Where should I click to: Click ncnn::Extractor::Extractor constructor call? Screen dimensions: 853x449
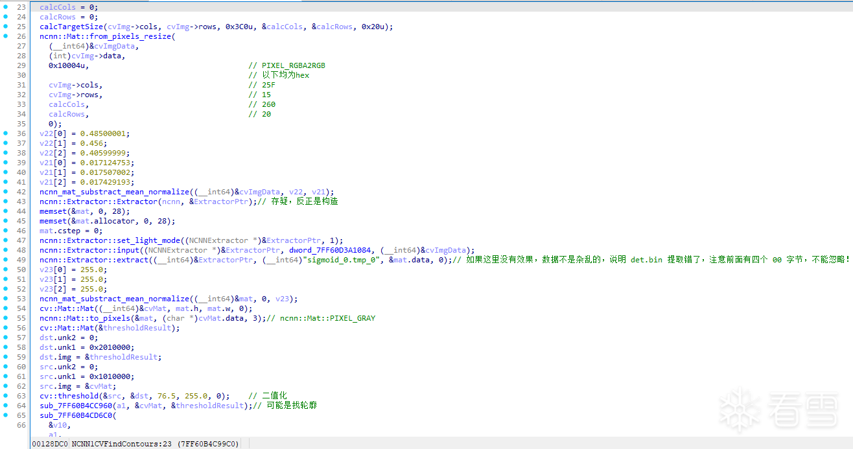tap(98, 201)
